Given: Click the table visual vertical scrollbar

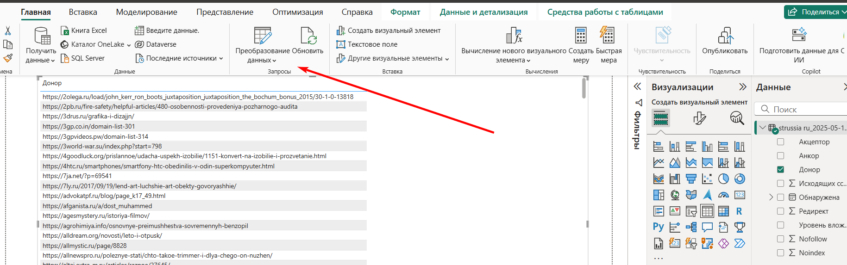Looking at the screenshot, I should point(584,88).
